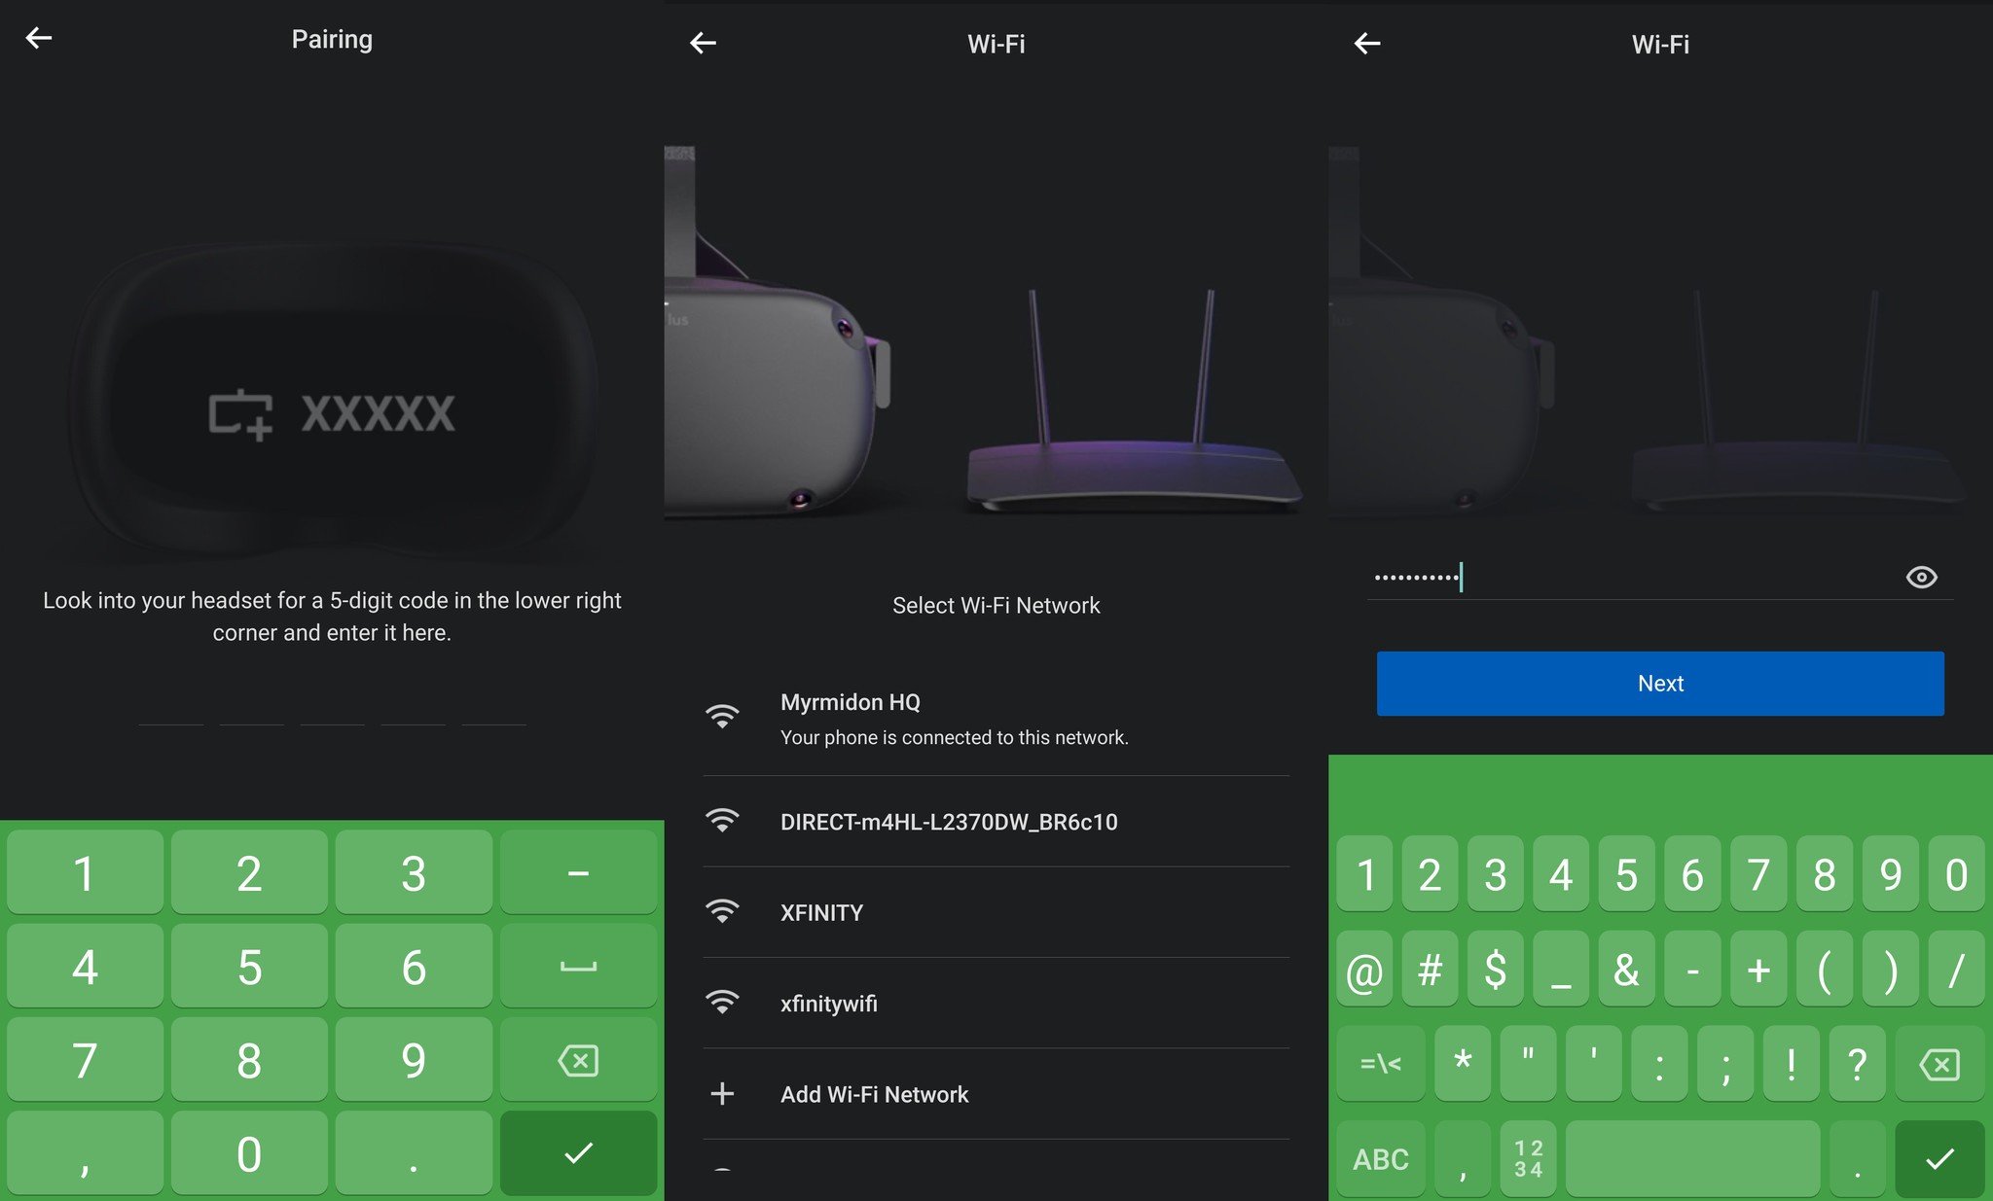The height and width of the screenshot is (1201, 1993).
Task: Go back from the Pairing screen
Action: pyautogui.click(x=39, y=38)
